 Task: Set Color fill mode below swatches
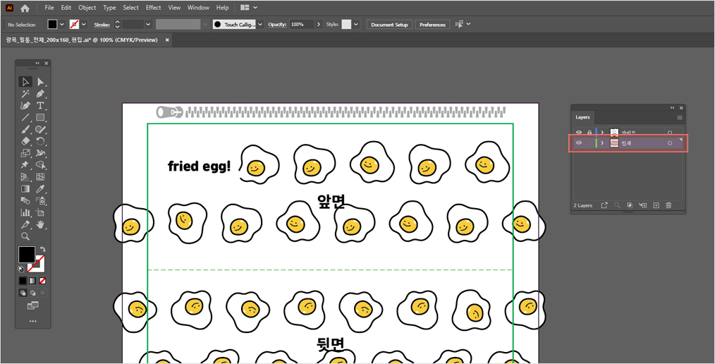[23, 281]
